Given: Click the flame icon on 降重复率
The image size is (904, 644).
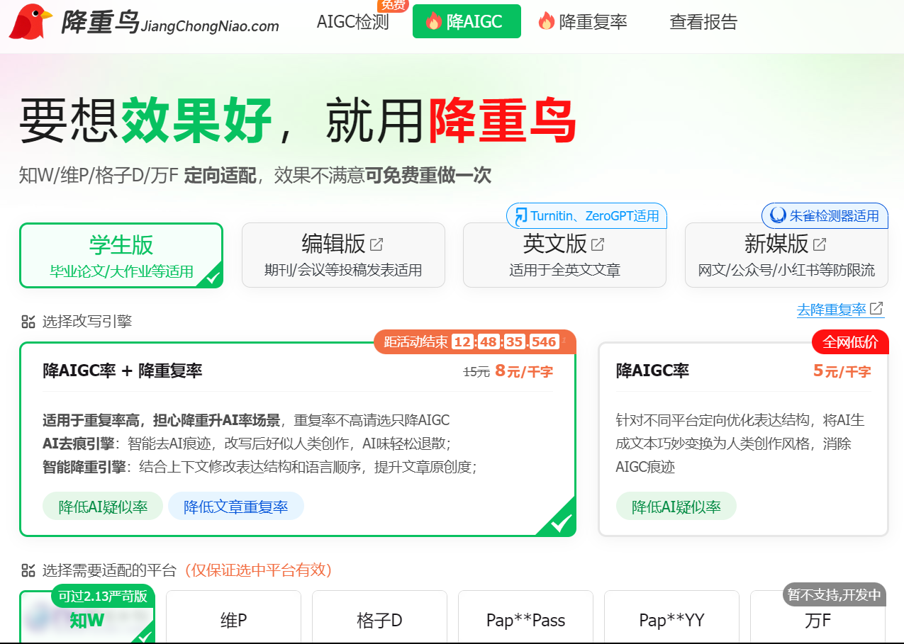Looking at the screenshot, I should (x=546, y=21).
